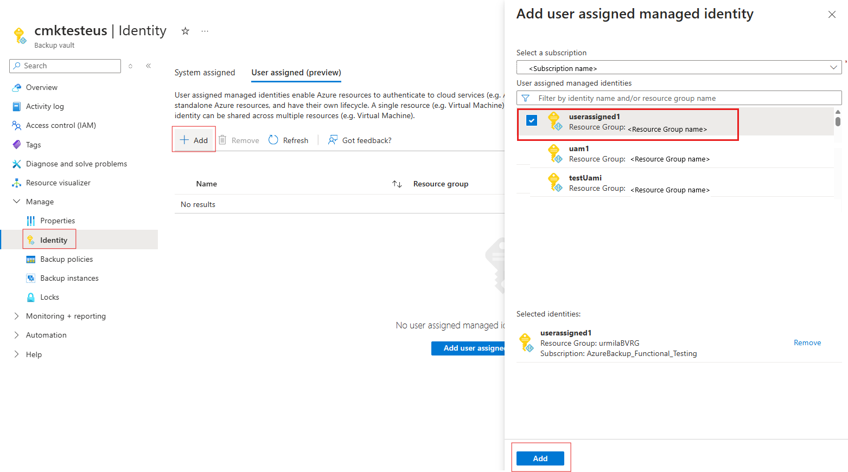Image resolution: width=848 pixels, height=472 pixels.
Task: Open the ellipsis more options menu
Action: click(205, 31)
